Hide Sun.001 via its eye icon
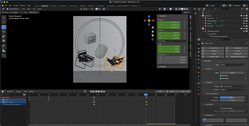 (x=244, y=26)
